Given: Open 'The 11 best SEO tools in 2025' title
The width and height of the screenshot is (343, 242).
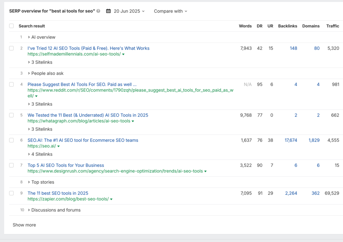Looking at the screenshot, I should click(x=58, y=193).
